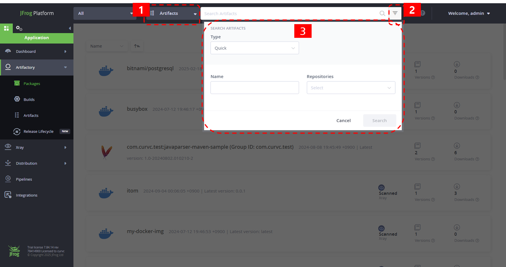The width and height of the screenshot is (506, 267).
Task: Toggle the sort order icon
Action: click(137, 46)
